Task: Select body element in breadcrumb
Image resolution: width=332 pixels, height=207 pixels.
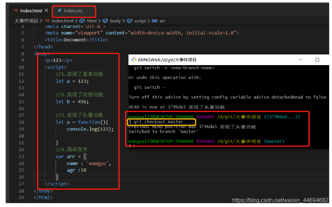Action: [115, 21]
